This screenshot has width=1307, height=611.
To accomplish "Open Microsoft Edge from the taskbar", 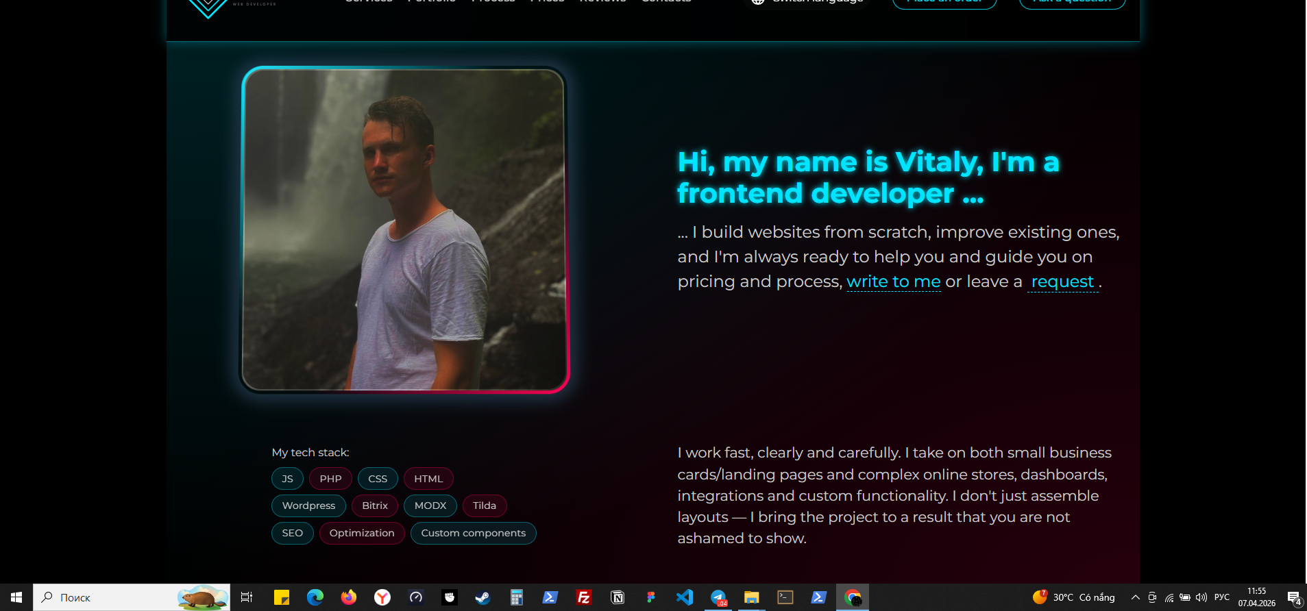I will pos(315,597).
